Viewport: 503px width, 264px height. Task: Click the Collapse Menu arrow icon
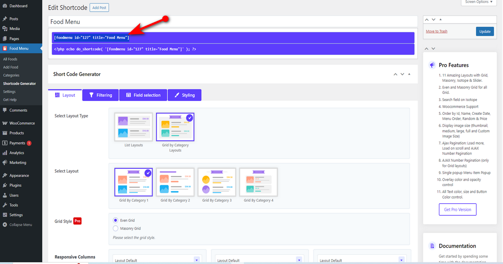tap(5, 225)
